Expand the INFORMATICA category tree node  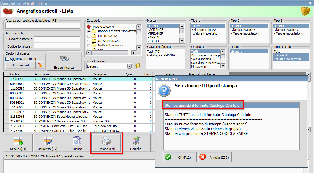click(89, 41)
